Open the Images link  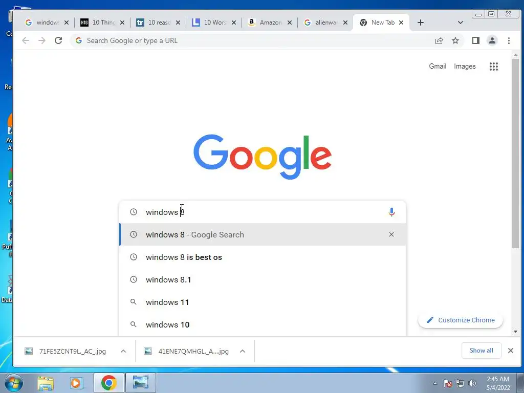tap(465, 66)
